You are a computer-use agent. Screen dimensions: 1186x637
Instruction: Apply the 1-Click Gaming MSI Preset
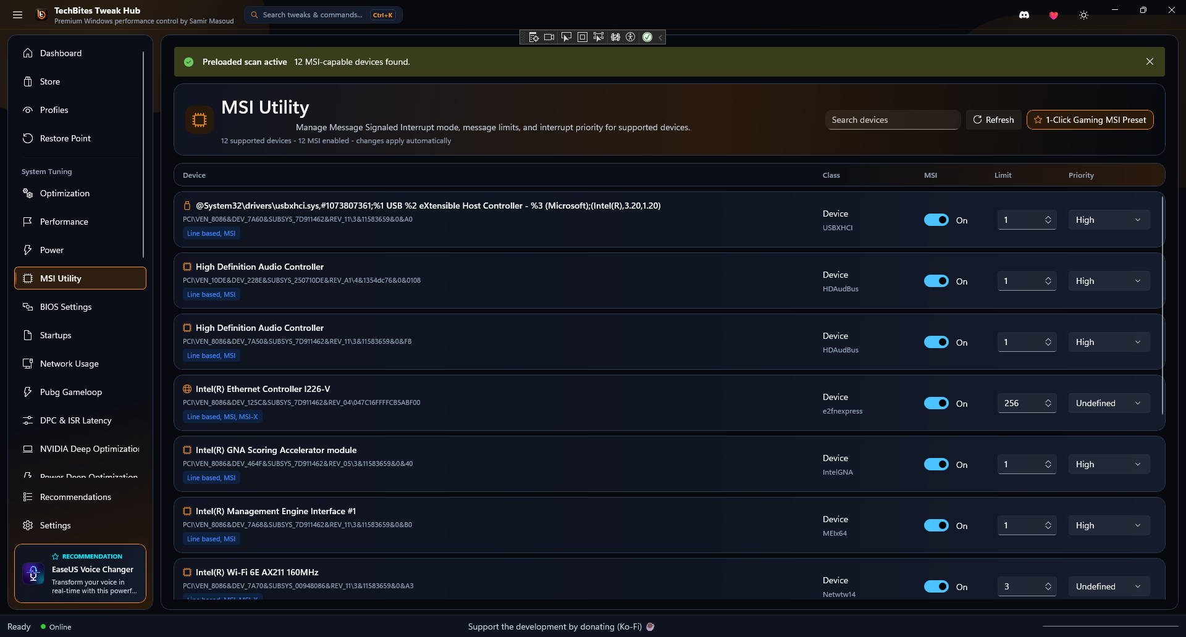coord(1090,120)
